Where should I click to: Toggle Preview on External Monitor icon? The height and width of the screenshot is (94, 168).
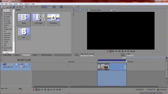[x=80, y=10]
